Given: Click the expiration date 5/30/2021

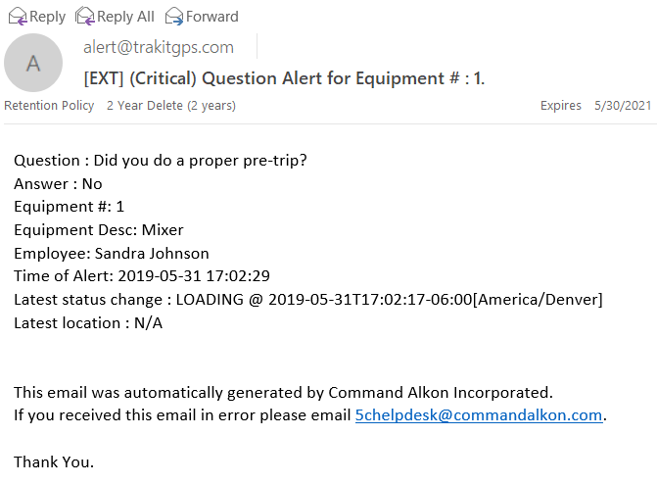Looking at the screenshot, I should (623, 105).
